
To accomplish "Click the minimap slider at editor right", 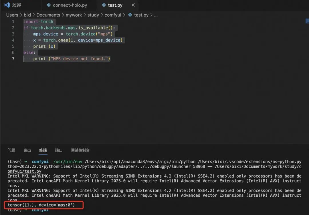I will [307, 21].
